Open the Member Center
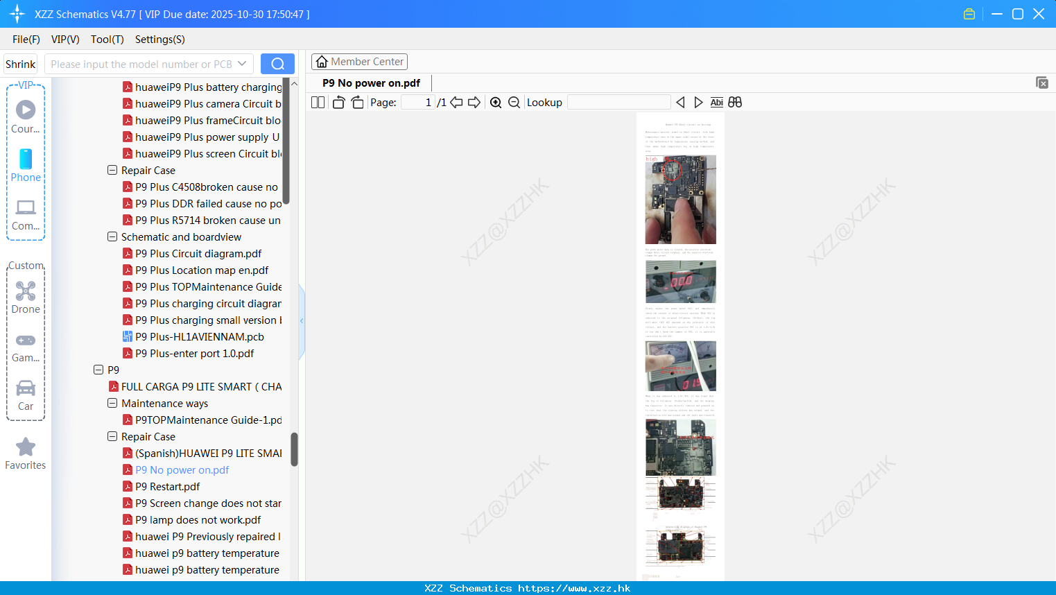The image size is (1056, 595). click(359, 62)
